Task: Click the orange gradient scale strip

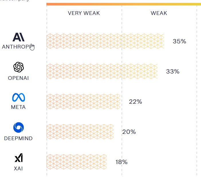Action: [x=124, y=4]
